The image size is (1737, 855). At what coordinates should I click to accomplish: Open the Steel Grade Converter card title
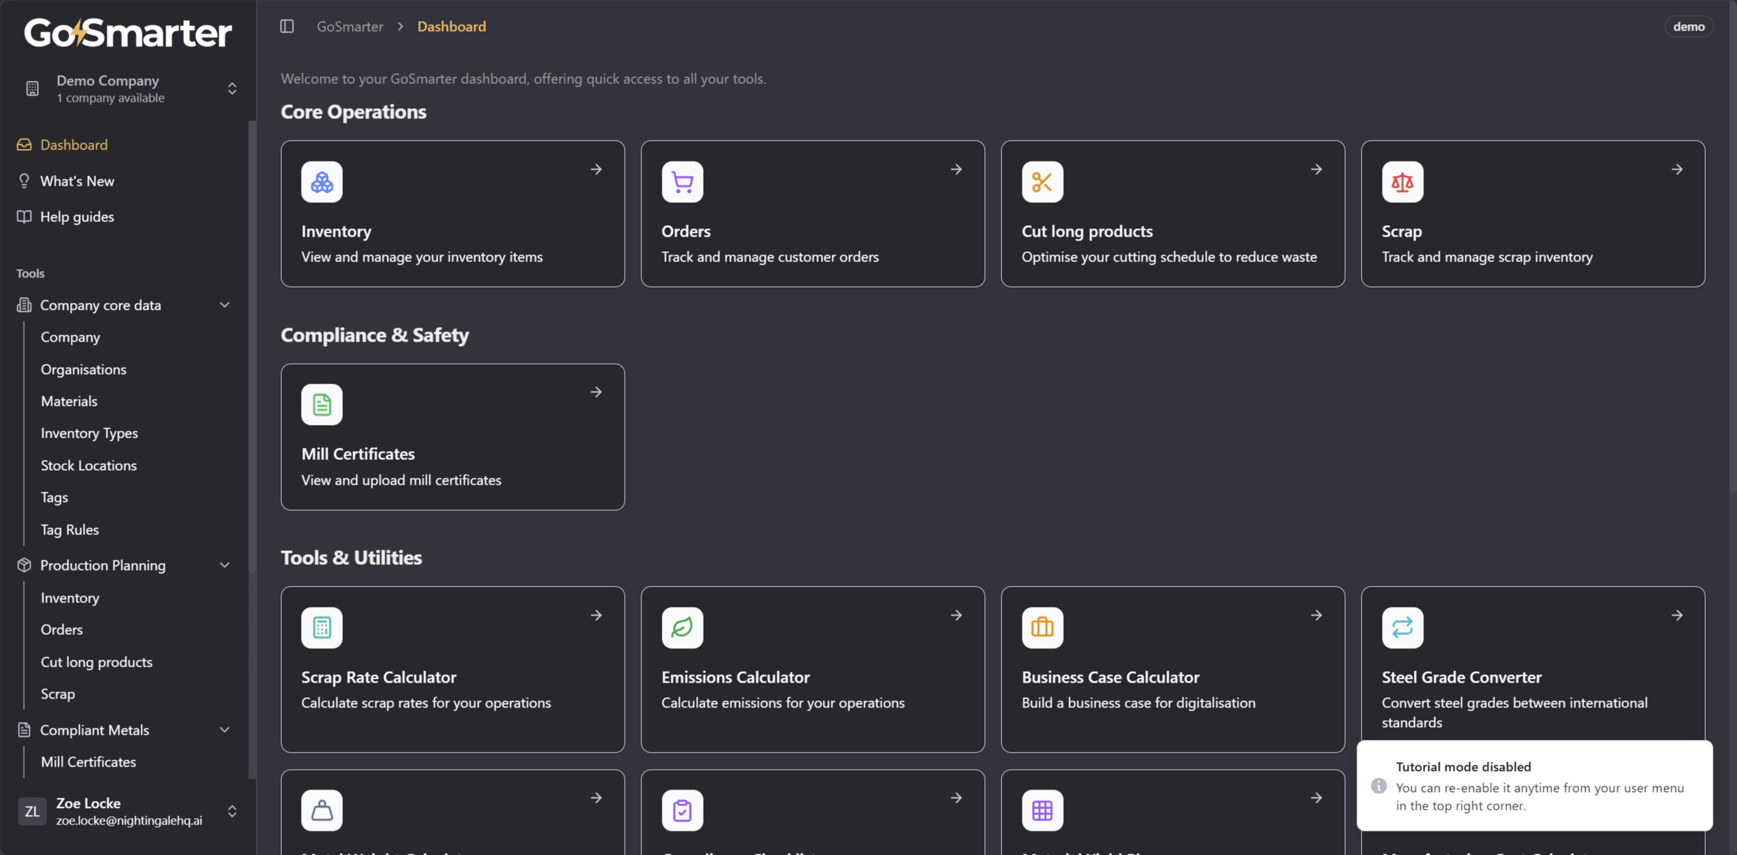click(1461, 677)
